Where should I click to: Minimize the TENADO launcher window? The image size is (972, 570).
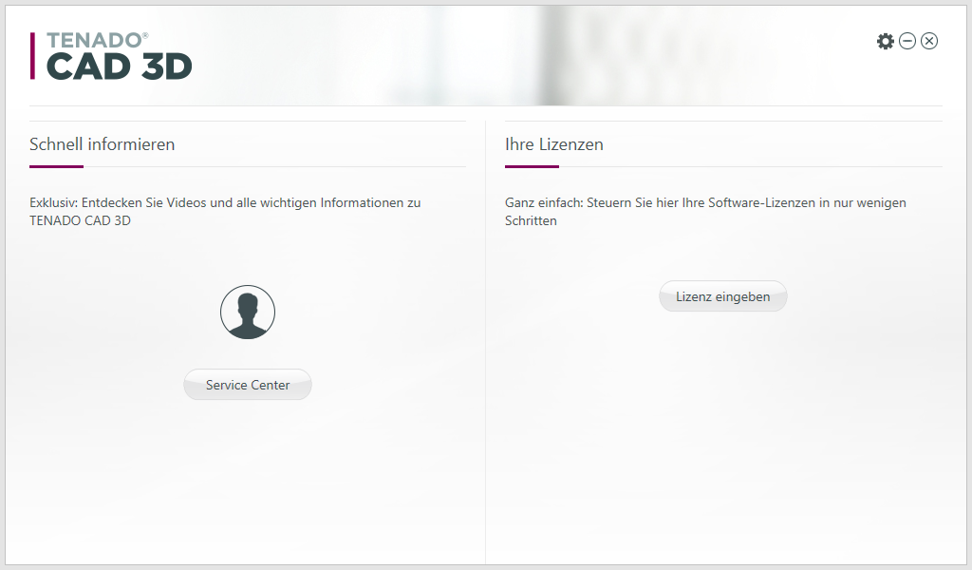click(x=907, y=41)
